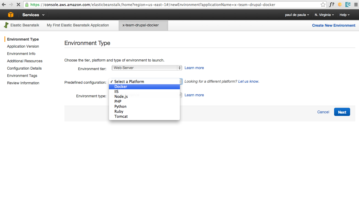The height and width of the screenshot is (202, 359).
Task: Open the Services dropdown menu
Action: pos(33,15)
